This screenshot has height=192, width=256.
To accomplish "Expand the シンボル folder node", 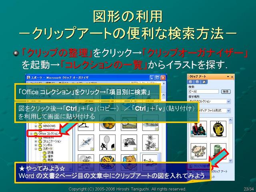I will point(36,145).
